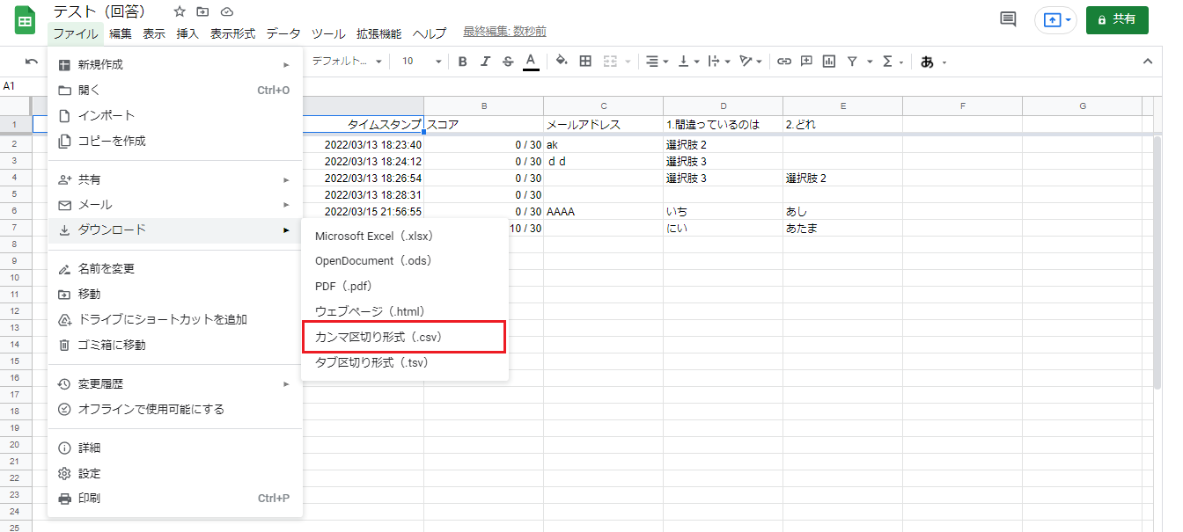Star the document with the star icon
Viewport: 1183px width, 532px height.
(x=180, y=11)
